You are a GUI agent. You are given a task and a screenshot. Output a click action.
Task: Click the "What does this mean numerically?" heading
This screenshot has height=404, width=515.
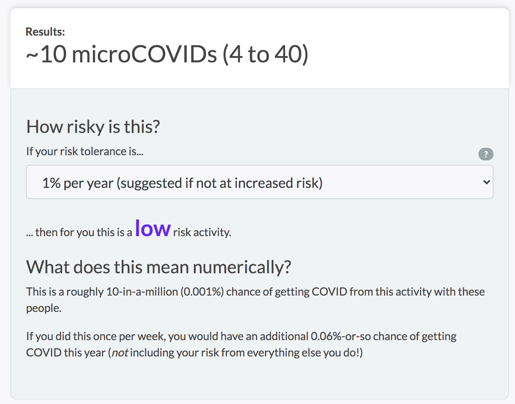coord(159,267)
